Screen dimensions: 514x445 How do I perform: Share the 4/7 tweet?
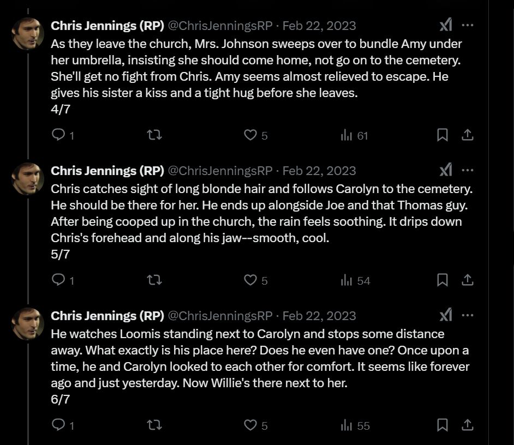(468, 135)
